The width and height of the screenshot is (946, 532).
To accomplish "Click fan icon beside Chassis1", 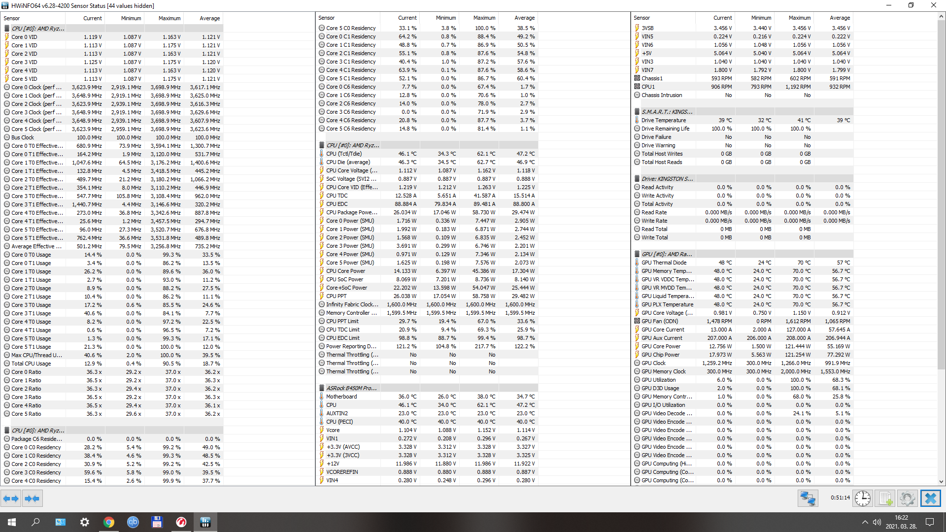I will coord(637,78).
